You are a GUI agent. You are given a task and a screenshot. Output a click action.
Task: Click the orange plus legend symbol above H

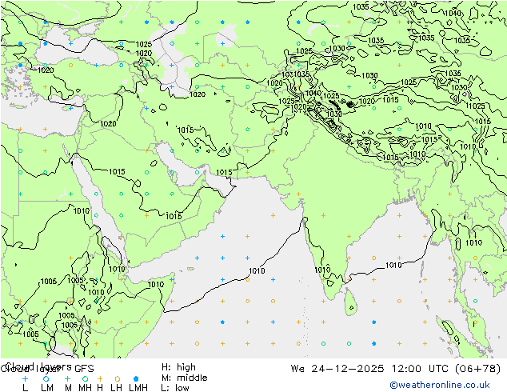[x=100, y=378]
